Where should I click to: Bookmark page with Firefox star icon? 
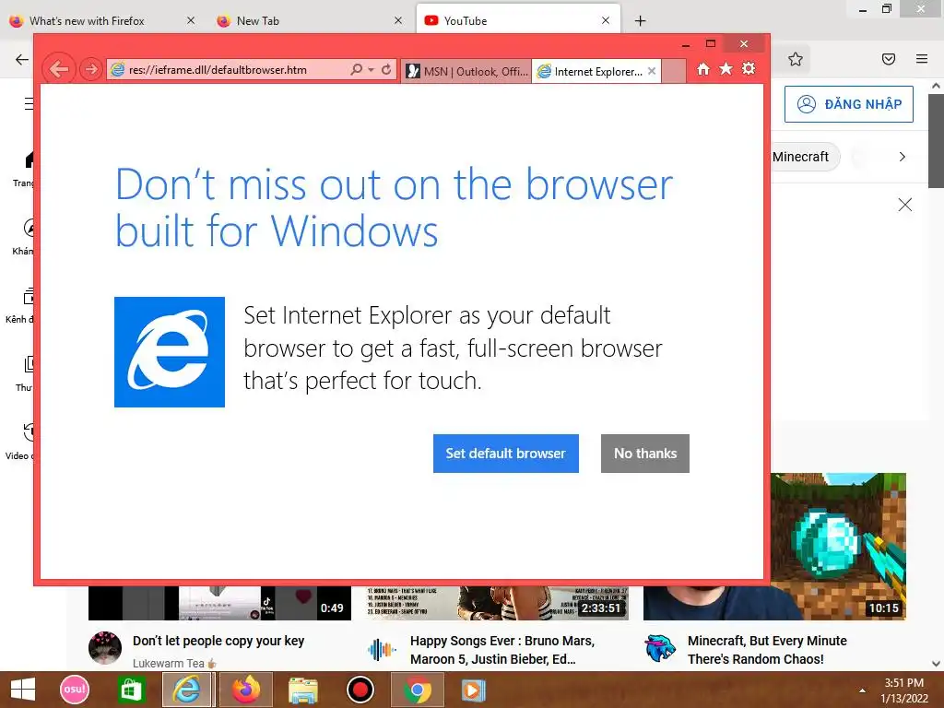tap(796, 59)
